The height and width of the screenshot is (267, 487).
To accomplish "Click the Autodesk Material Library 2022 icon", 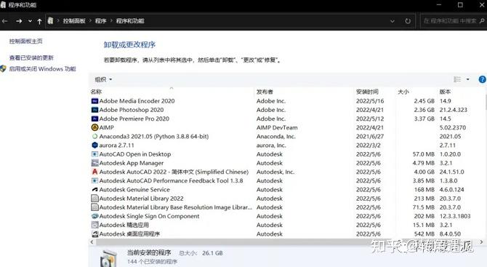I will click(x=94, y=199).
